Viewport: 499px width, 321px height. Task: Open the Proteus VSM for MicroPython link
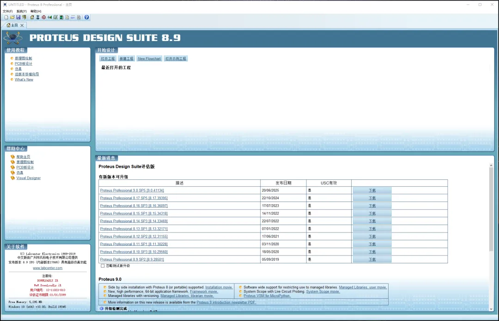[x=267, y=296]
